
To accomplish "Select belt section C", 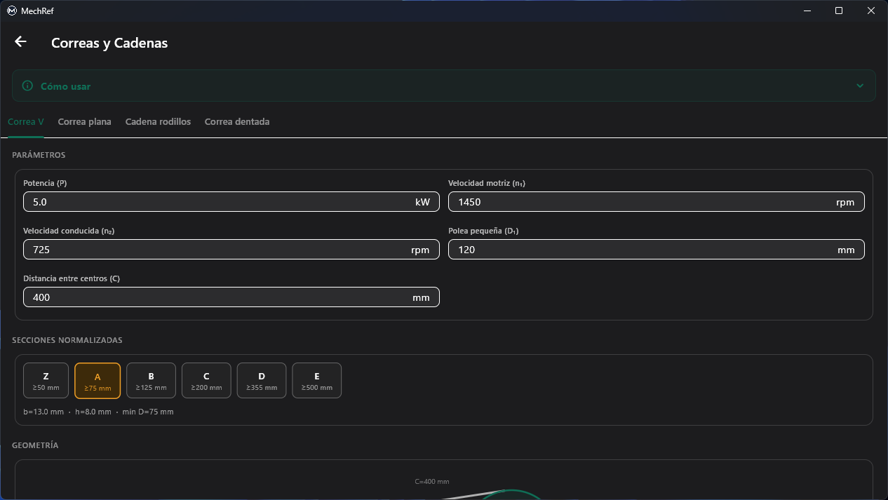I will click(206, 381).
